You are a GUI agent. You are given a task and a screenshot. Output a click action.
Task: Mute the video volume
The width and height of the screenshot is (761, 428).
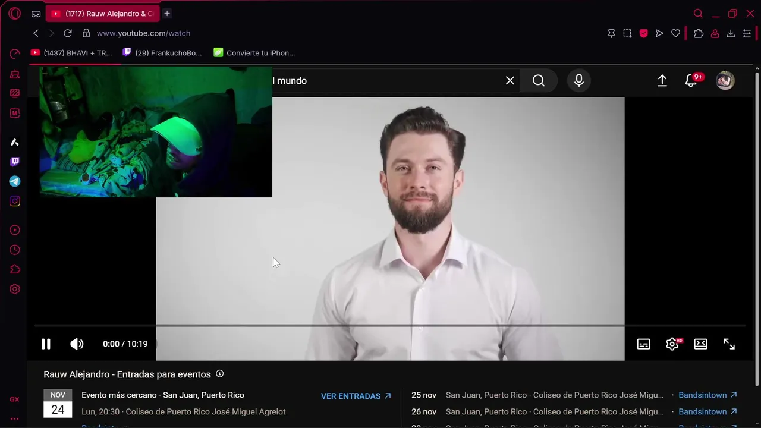[77, 344]
